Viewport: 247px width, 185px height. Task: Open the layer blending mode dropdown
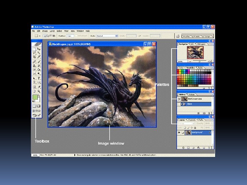[x=186, y=123]
